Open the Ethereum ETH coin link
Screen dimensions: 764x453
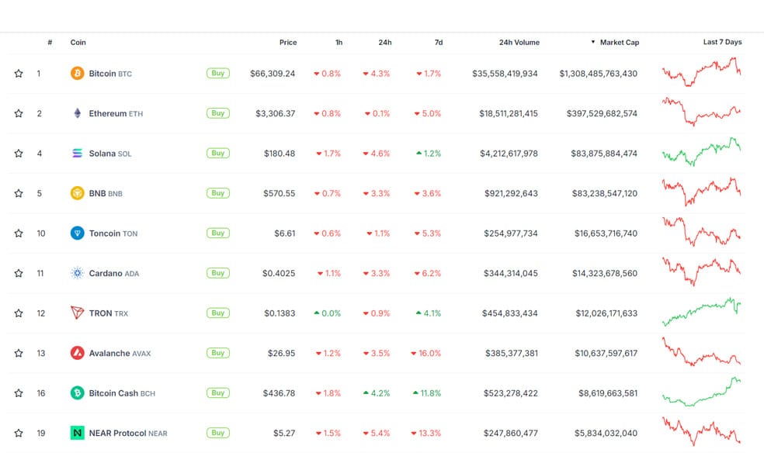coord(116,113)
